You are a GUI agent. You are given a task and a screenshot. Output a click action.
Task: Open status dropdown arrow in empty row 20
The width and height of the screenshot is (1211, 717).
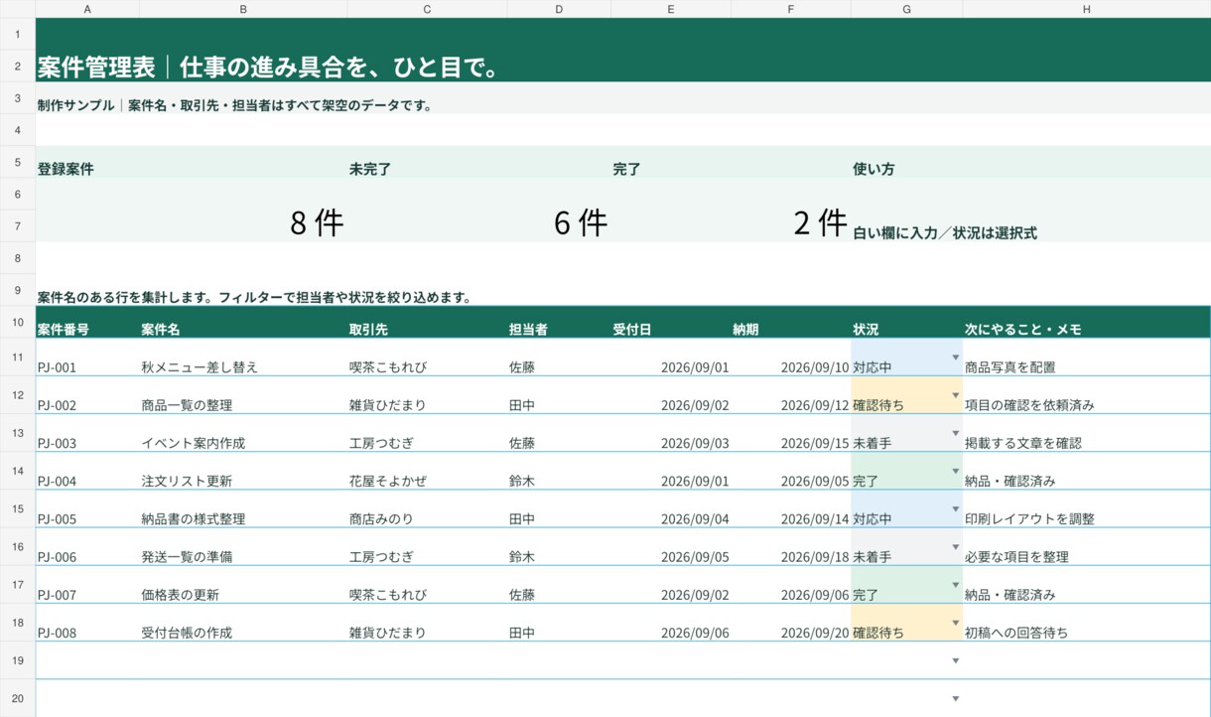click(x=955, y=698)
